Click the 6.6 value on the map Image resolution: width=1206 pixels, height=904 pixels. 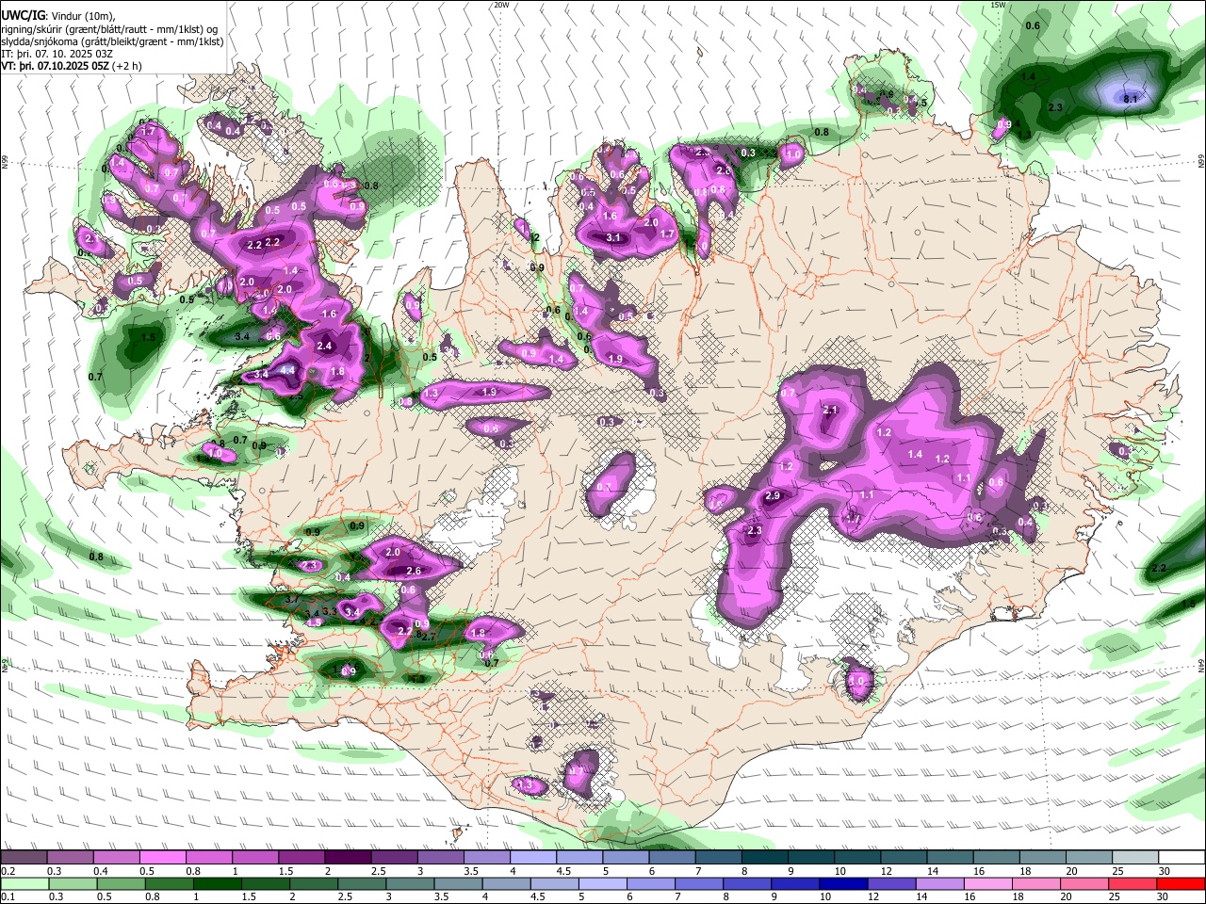(273, 336)
